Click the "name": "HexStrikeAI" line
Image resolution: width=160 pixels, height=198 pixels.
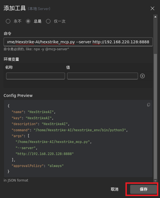(33, 112)
